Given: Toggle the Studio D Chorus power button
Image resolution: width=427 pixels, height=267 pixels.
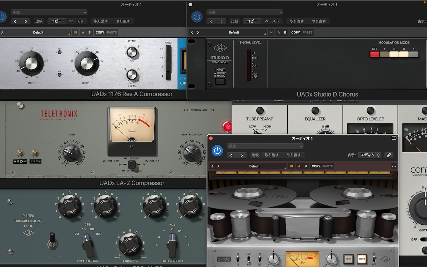Looking at the screenshot, I should click(x=197, y=16).
